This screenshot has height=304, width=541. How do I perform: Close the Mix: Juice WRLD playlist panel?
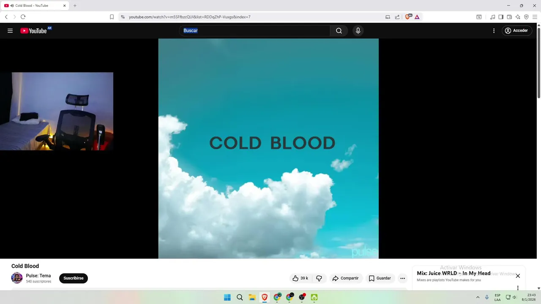[518, 276]
